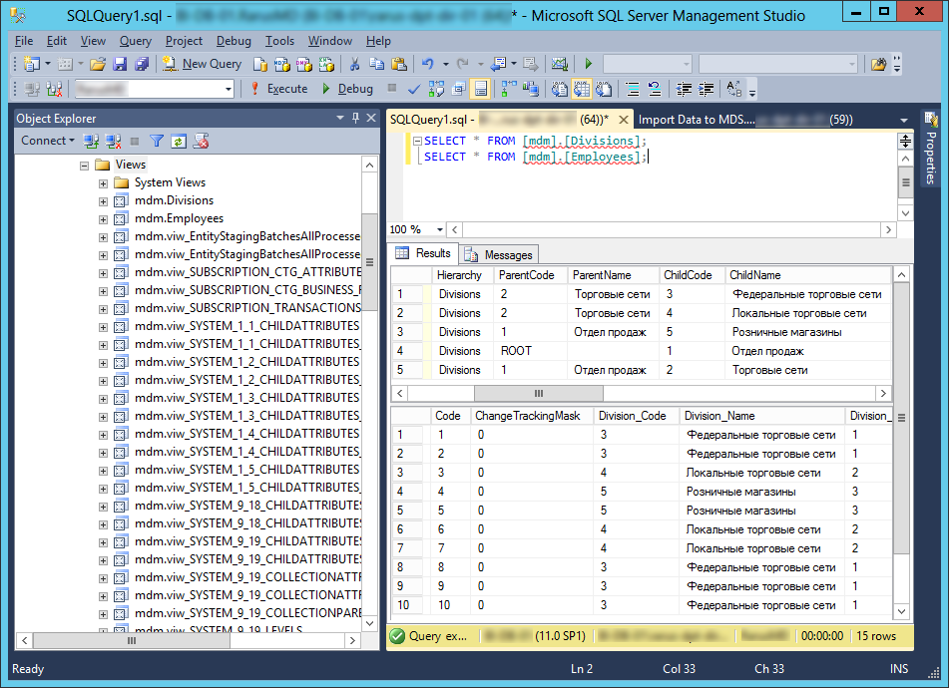This screenshot has height=688, width=949.
Task: Cut selection with the scissors icon
Action: click(x=354, y=64)
